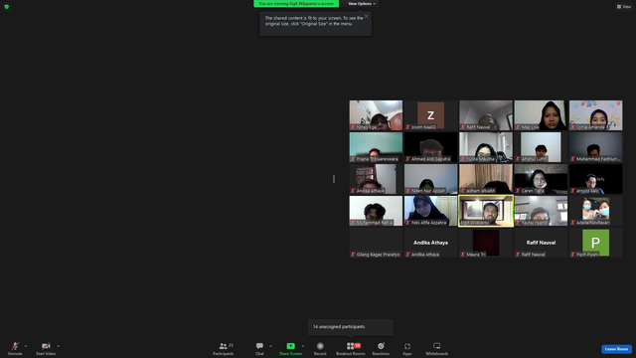Select the zoom baa02 participant tile
636x358 pixels.
point(430,115)
